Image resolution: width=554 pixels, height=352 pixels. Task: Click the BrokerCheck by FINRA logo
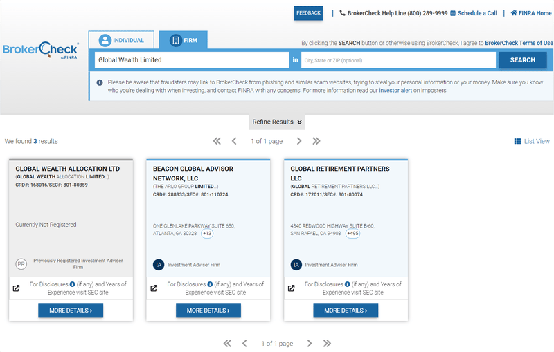click(x=41, y=50)
